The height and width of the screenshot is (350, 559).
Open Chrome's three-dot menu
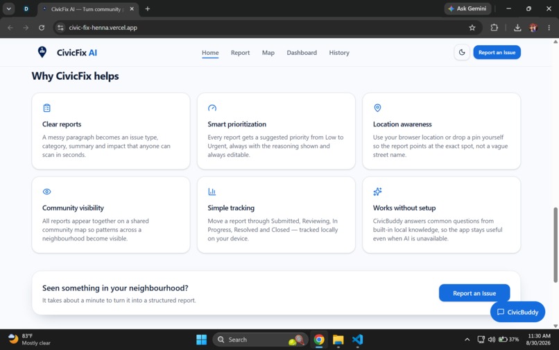coord(549,28)
